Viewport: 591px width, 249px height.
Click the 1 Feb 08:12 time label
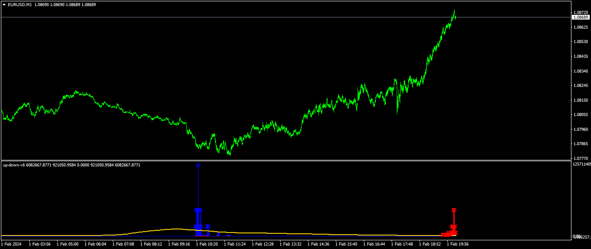pyautogui.click(x=151, y=244)
